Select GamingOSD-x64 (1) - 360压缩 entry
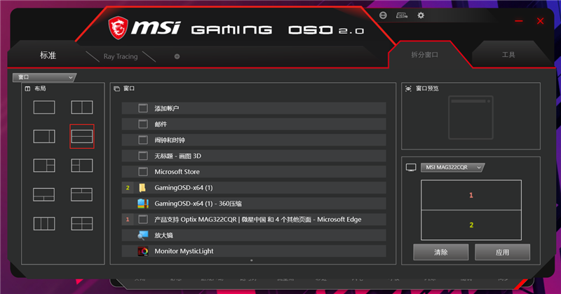The width and height of the screenshot is (561, 294). tap(254, 203)
